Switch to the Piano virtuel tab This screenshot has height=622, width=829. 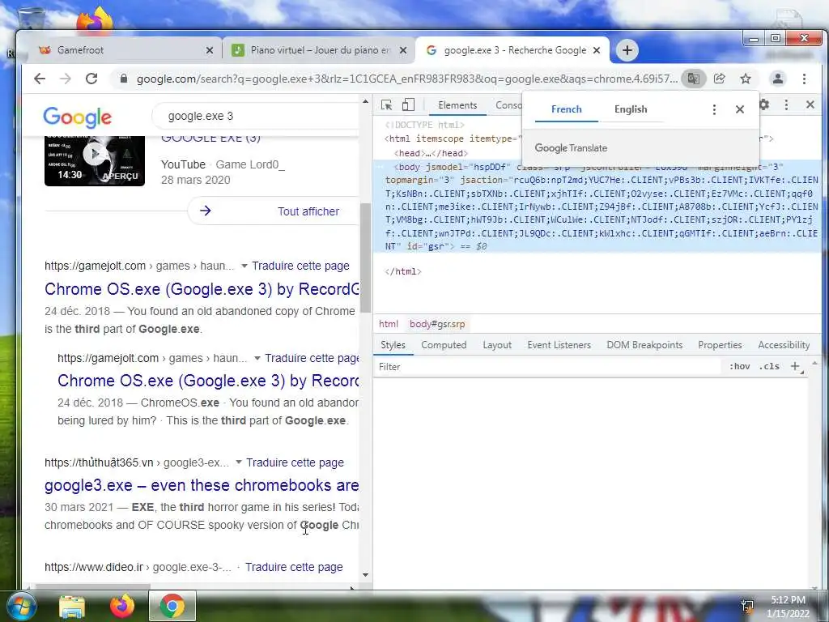(x=317, y=50)
